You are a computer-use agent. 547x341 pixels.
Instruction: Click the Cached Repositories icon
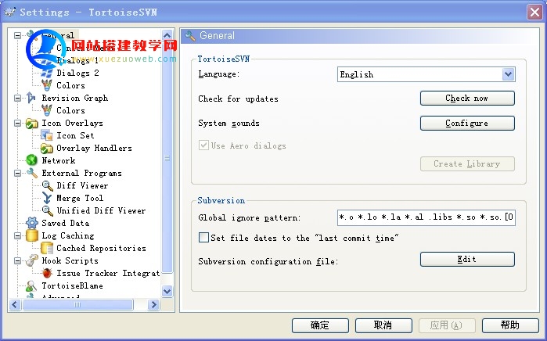[x=47, y=248]
